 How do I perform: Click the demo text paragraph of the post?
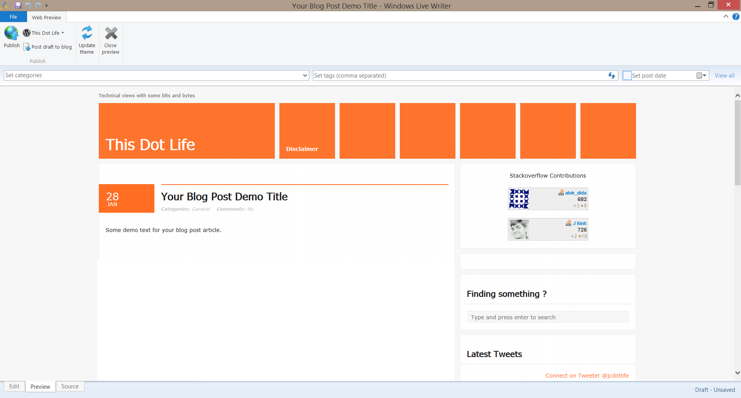(x=163, y=230)
